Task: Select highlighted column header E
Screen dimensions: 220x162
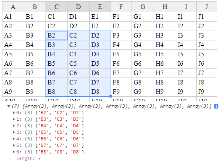Action: (100, 7)
